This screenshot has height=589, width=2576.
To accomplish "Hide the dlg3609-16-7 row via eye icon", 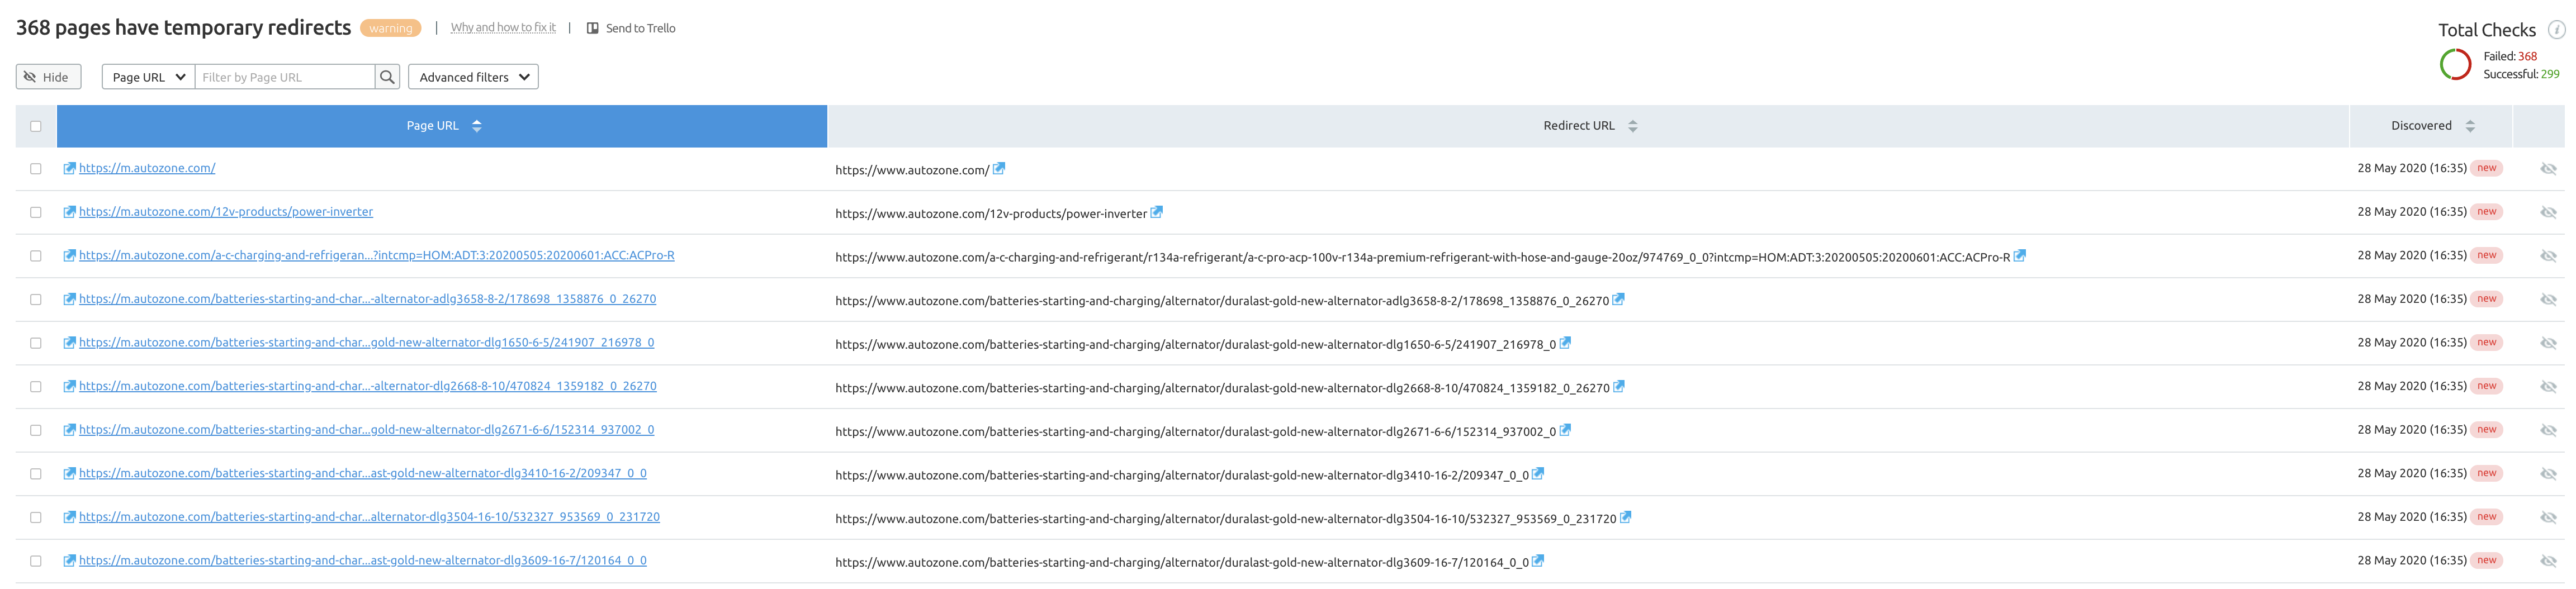I will 2548,561.
